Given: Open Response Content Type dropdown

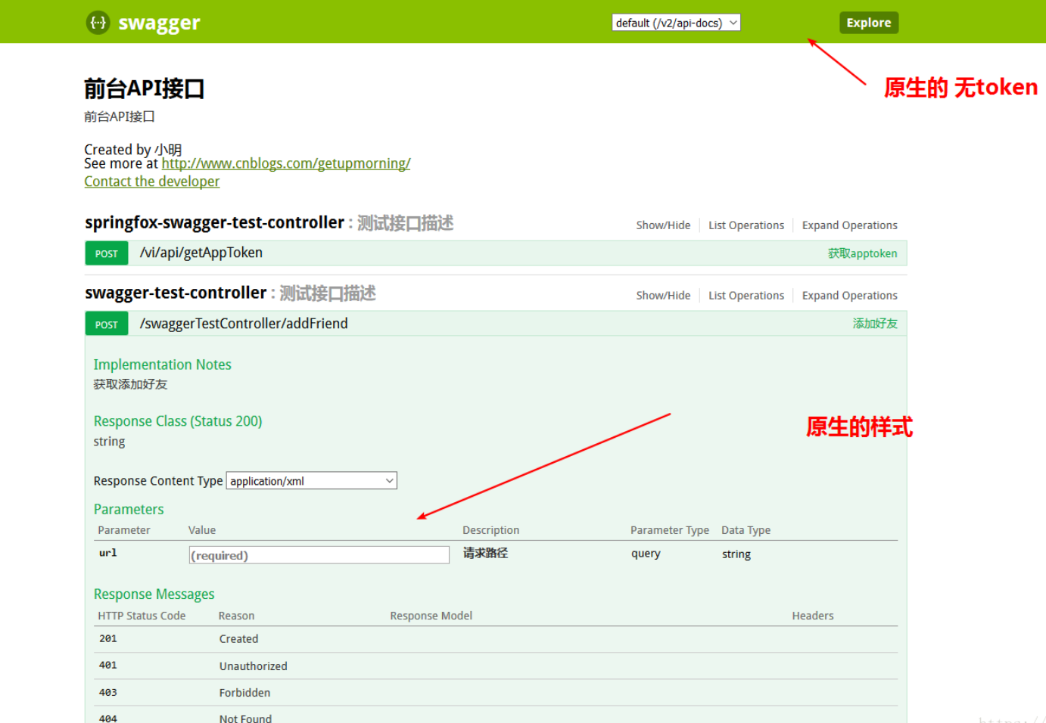Looking at the screenshot, I should pyautogui.click(x=312, y=481).
